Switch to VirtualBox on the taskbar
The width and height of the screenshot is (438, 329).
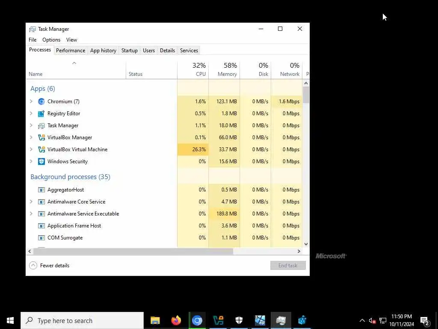click(x=218, y=320)
